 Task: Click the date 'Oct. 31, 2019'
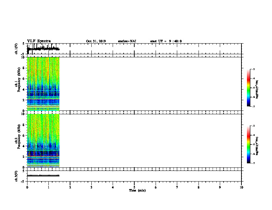pyautogui.click(x=96, y=41)
